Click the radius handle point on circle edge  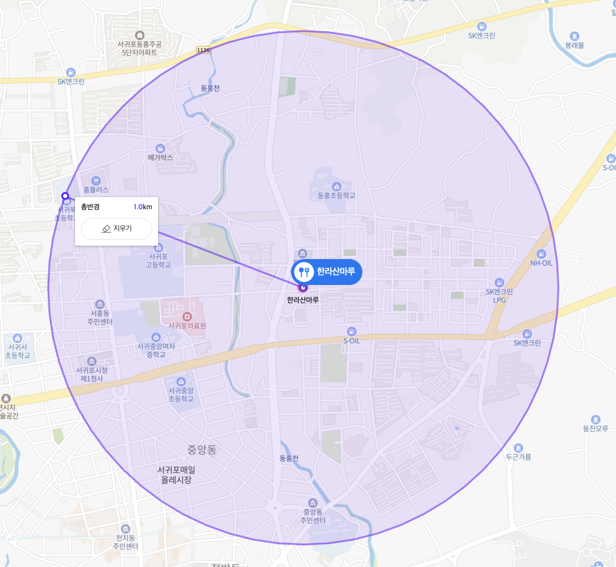(x=65, y=196)
